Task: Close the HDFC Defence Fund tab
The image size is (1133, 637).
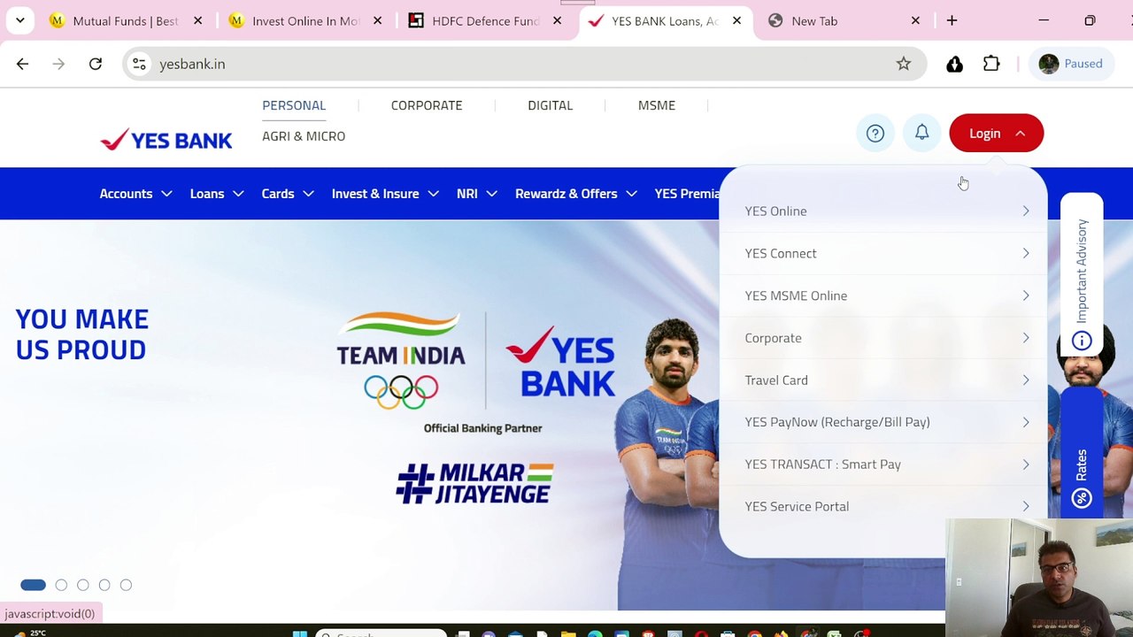Action: coord(557,20)
